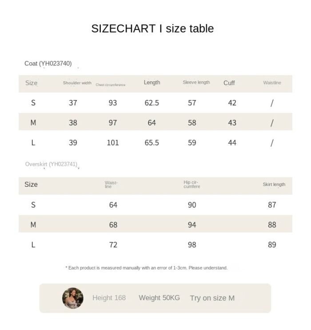The width and height of the screenshot is (311, 330).
Task: Click the measurement error disclaimer text
Action: pyautogui.click(x=147, y=268)
